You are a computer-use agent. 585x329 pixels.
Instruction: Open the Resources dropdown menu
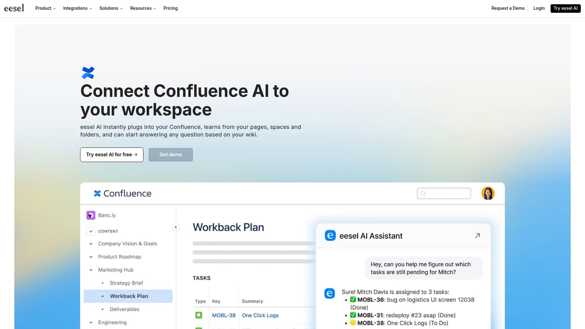coord(143,8)
